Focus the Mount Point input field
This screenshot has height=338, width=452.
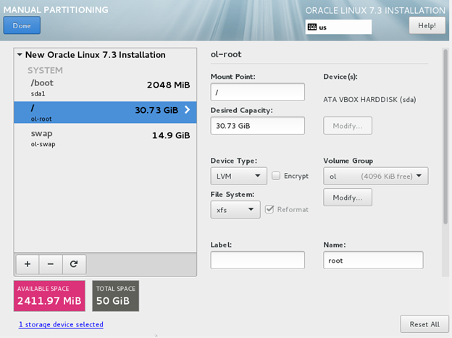tap(257, 92)
